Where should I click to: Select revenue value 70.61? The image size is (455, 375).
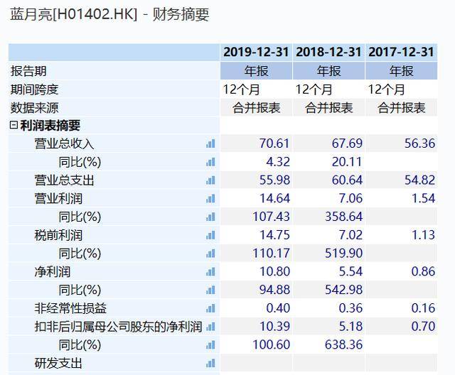click(274, 143)
